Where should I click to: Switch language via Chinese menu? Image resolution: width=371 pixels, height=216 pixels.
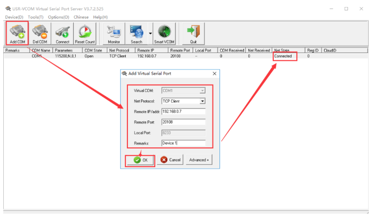pos(81,17)
